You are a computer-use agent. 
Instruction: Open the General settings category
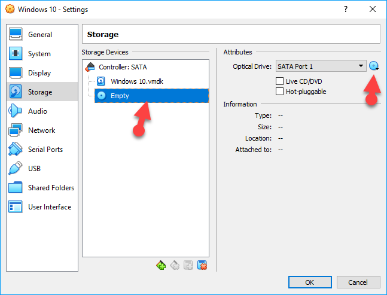pyautogui.click(x=39, y=35)
